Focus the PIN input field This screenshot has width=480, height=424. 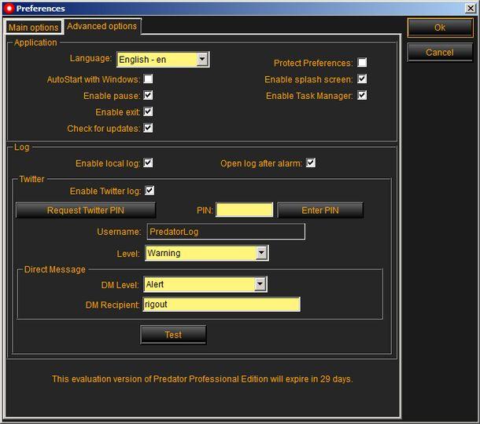pos(244,210)
